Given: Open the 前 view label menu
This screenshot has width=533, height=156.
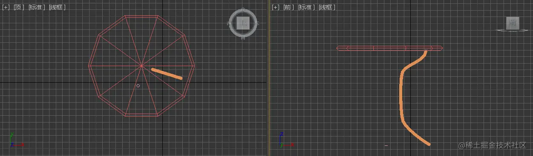Looking at the screenshot, I should tap(288, 7).
